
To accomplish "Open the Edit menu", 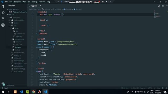I will [11, 2].
